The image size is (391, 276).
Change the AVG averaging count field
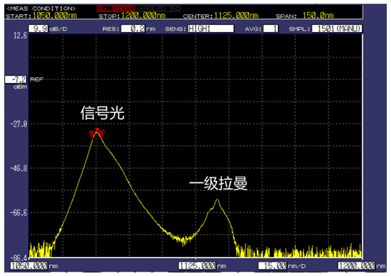271,28
